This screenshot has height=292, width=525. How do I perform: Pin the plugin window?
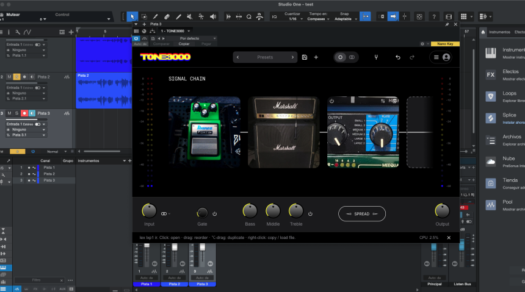click(x=447, y=24)
